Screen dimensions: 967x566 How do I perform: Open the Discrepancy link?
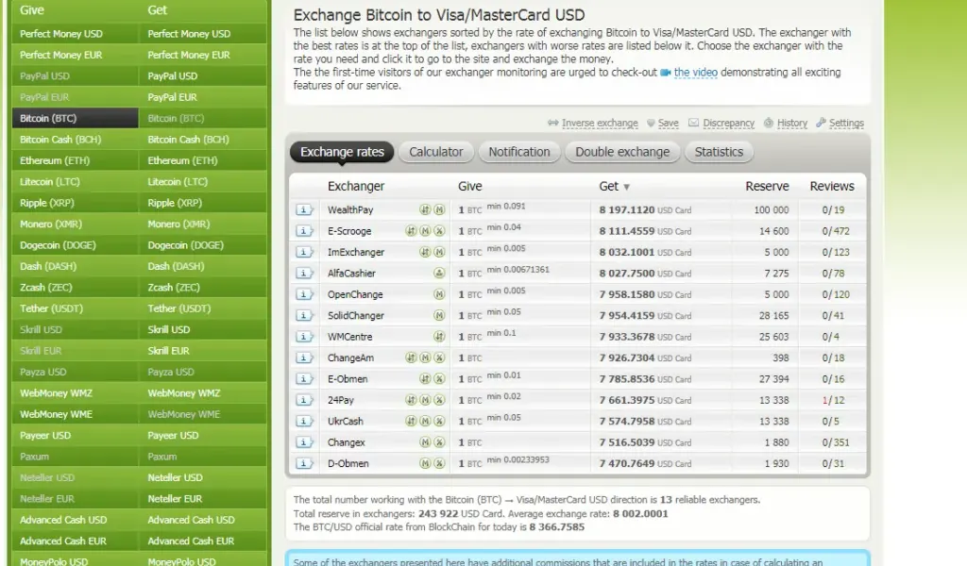(x=728, y=124)
